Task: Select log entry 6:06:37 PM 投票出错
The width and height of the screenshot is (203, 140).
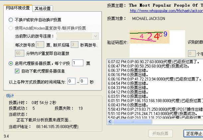Action: (x=128, y=70)
